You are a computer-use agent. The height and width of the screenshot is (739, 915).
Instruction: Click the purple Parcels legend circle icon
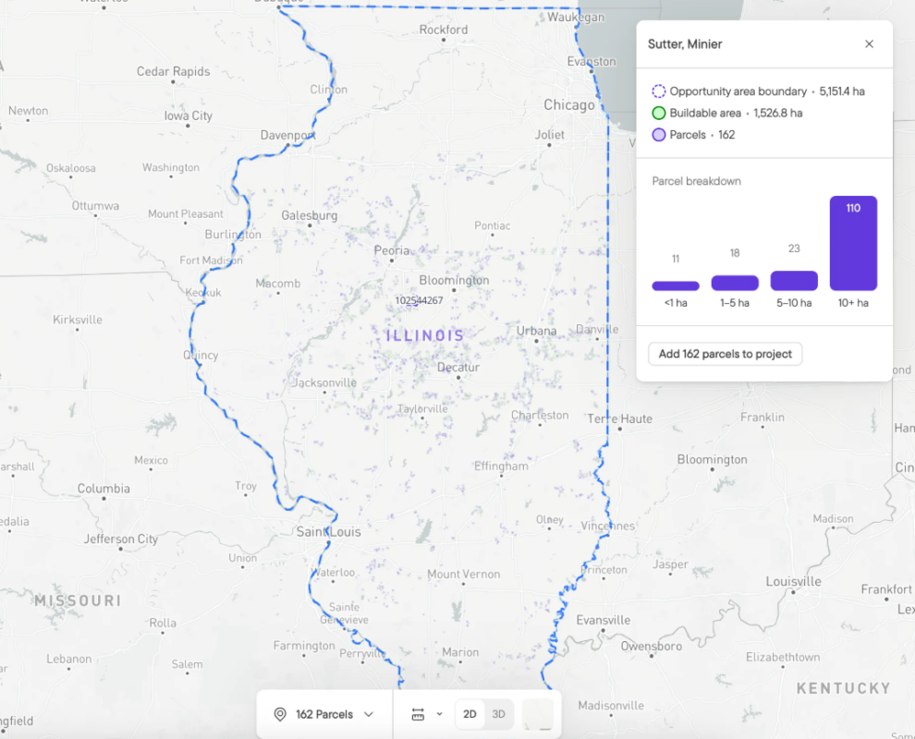pyautogui.click(x=658, y=135)
